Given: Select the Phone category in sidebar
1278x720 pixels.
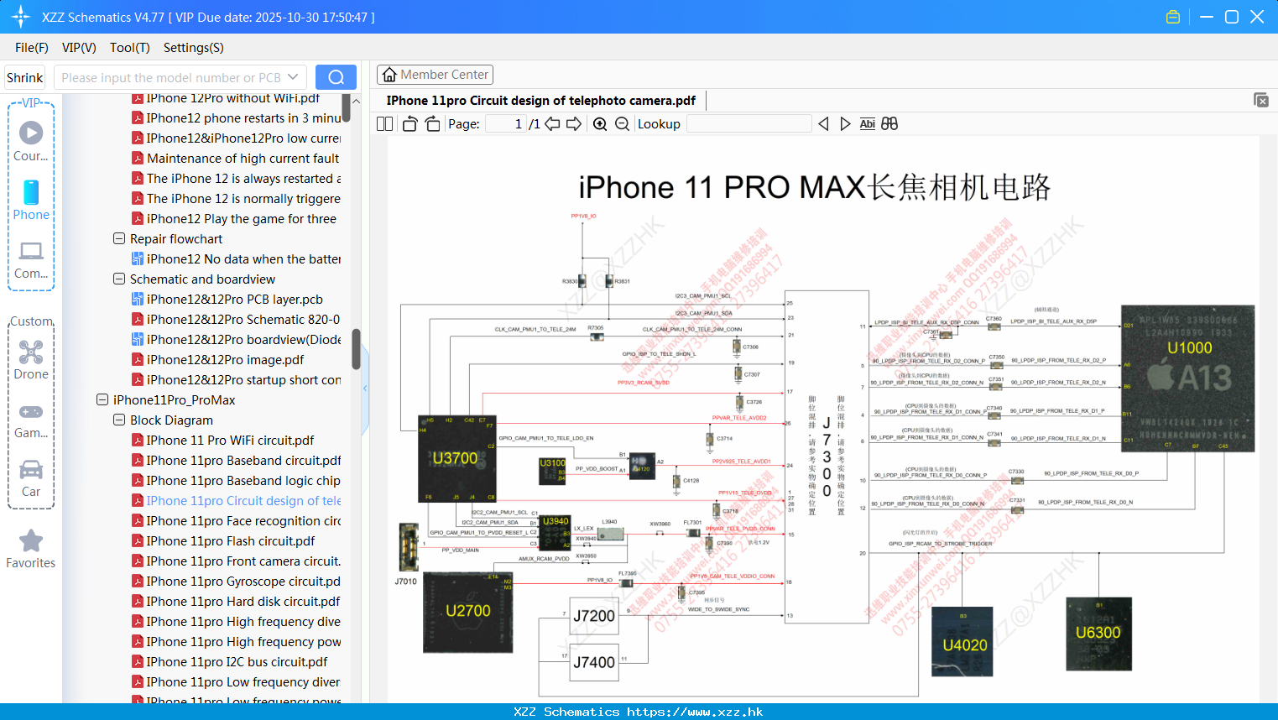Looking at the screenshot, I should pyautogui.click(x=31, y=200).
